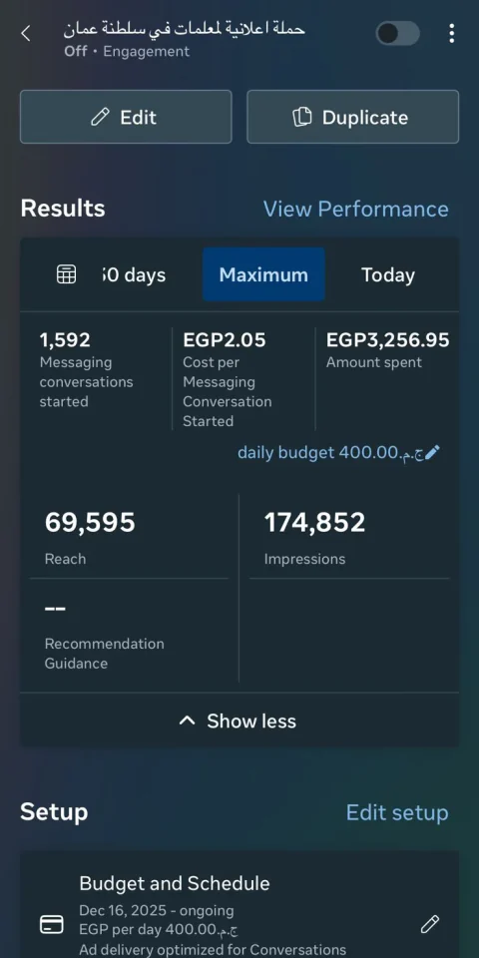
Task: Select the Maximum time range tab
Action: [263, 274]
